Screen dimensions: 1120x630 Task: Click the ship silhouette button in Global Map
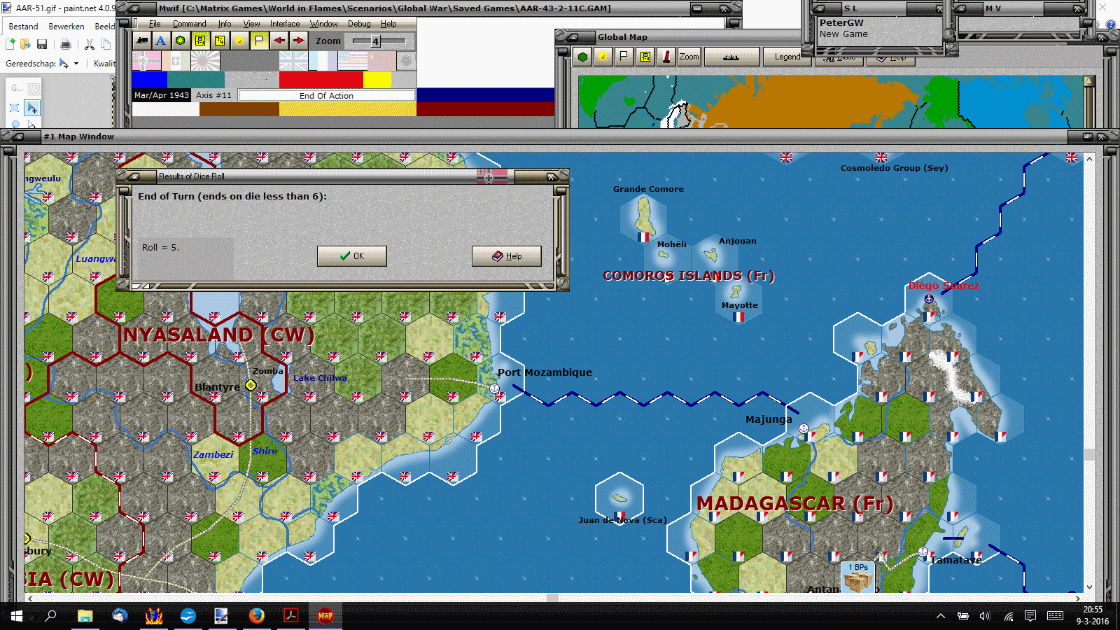(x=731, y=57)
